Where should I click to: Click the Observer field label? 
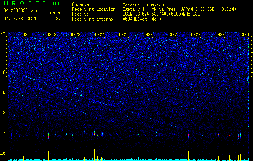point(82,4)
